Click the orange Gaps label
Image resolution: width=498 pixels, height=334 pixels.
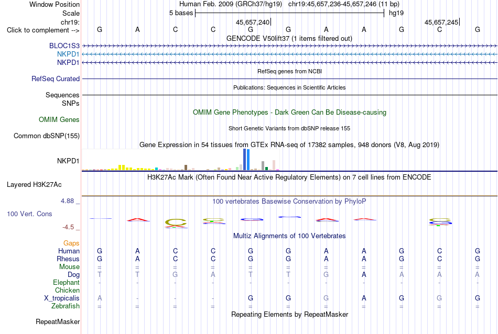71,243
